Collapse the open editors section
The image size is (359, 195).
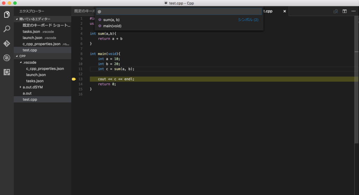pos(17,19)
